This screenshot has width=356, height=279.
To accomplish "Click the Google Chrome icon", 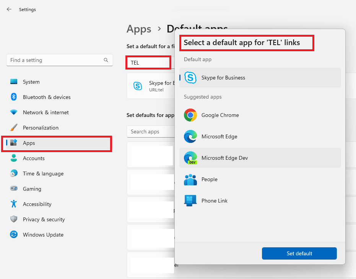I will click(x=190, y=115).
